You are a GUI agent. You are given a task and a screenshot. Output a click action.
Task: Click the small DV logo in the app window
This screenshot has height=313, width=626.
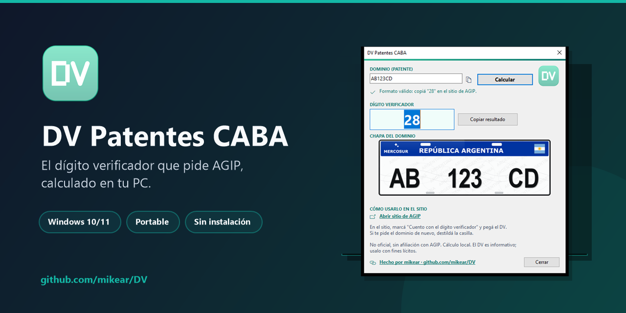click(548, 76)
